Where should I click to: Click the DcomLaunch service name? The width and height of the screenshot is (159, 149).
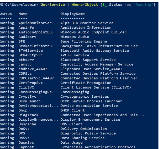pyautogui.click(x=30, y=101)
